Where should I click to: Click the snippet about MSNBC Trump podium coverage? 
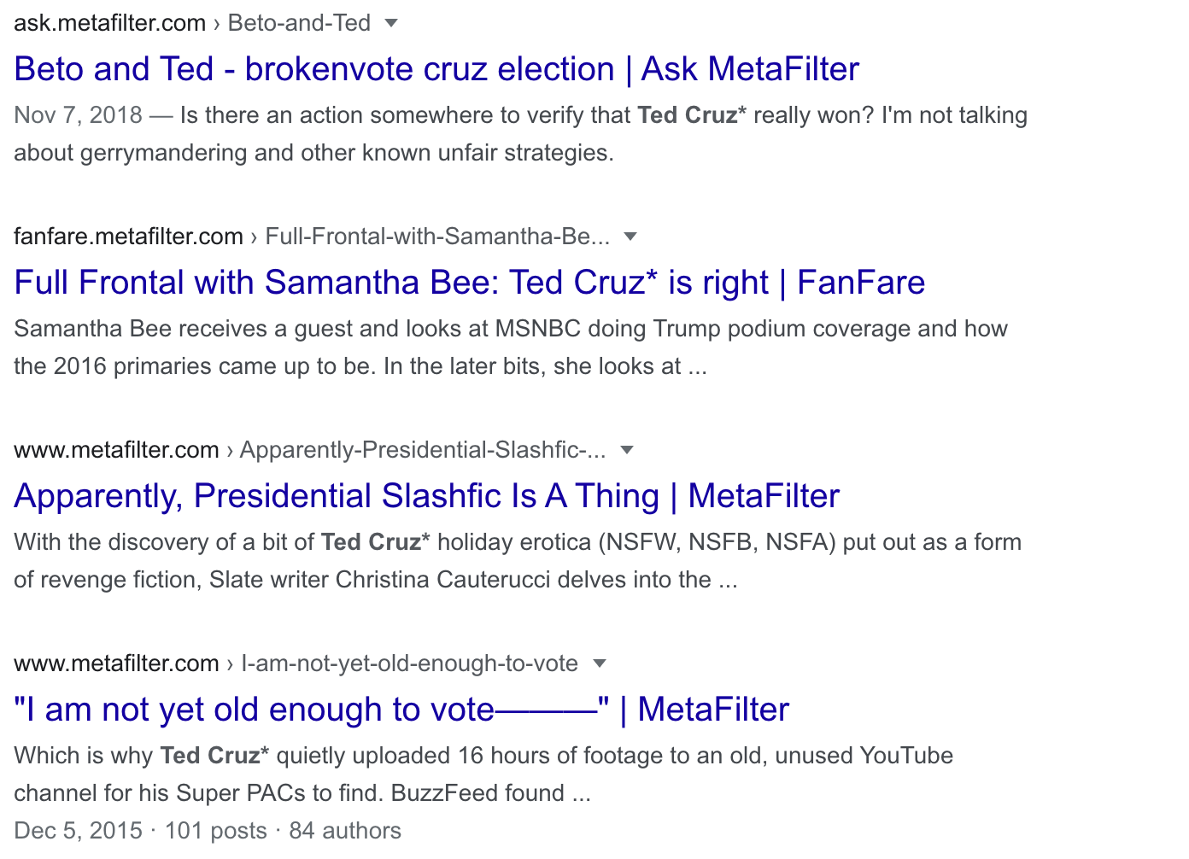tap(511, 348)
